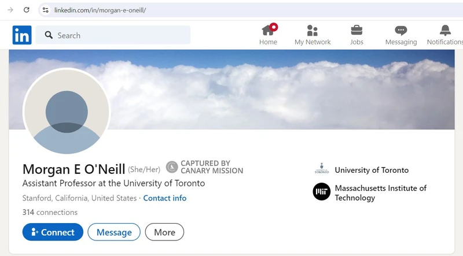Open Home from the navigation bar

(268, 35)
